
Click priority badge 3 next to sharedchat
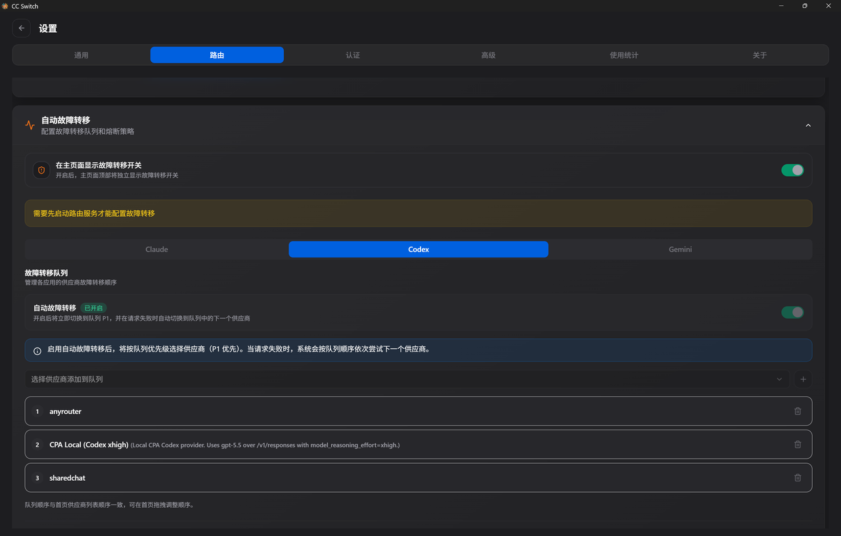(37, 478)
